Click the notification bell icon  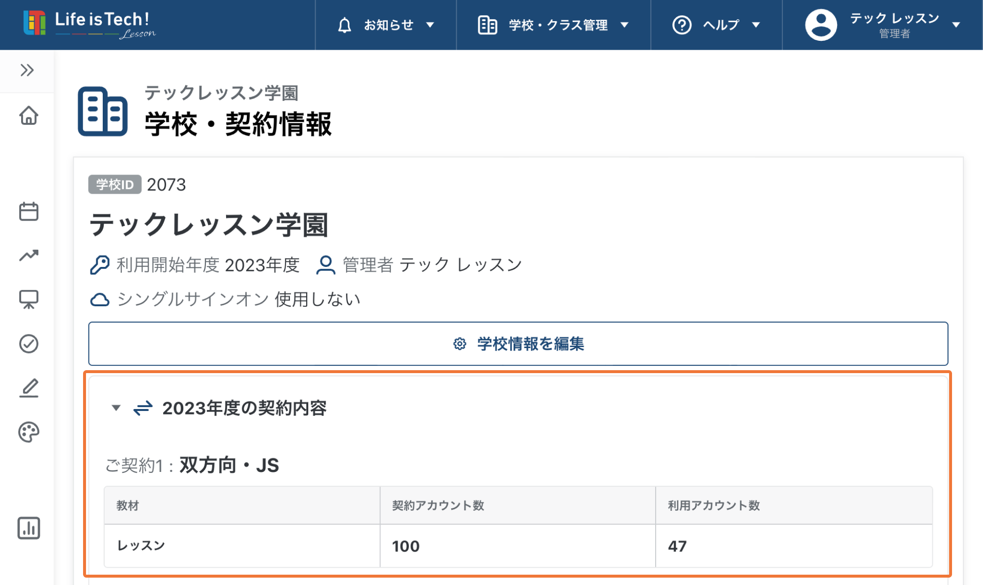click(345, 25)
